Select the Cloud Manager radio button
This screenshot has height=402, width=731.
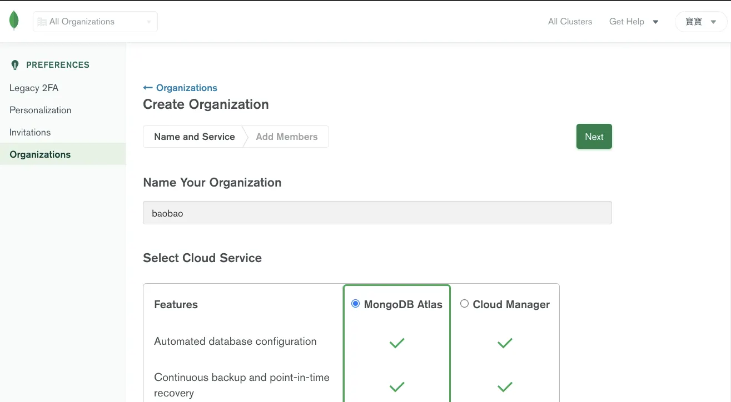pyautogui.click(x=464, y=304)
